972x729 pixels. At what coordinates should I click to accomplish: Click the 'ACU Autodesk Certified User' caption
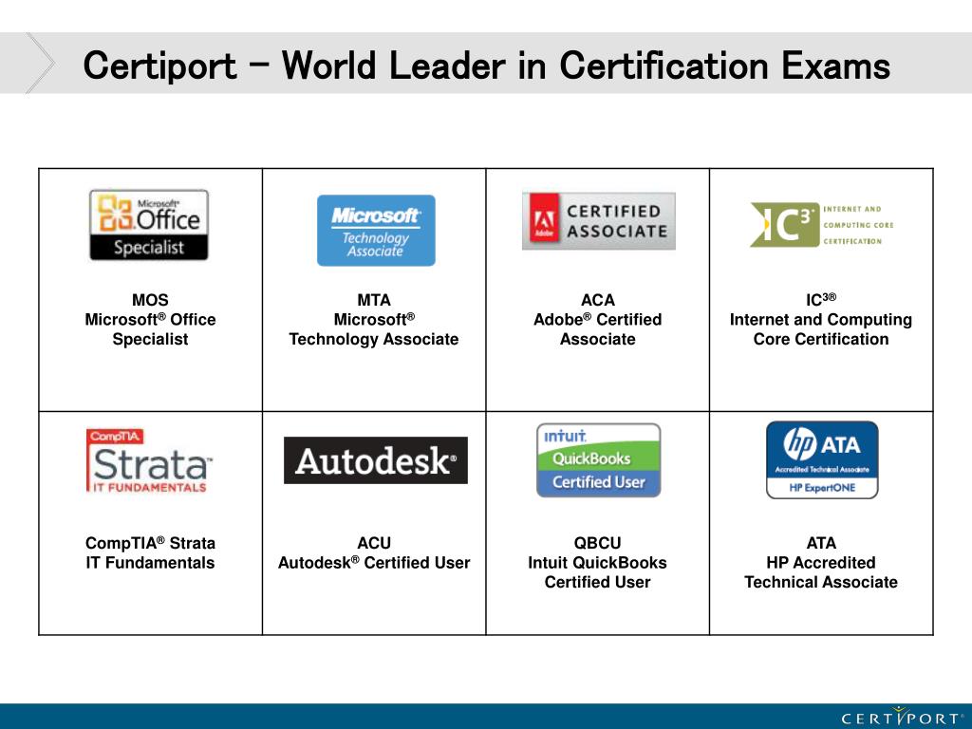point(374,553)
